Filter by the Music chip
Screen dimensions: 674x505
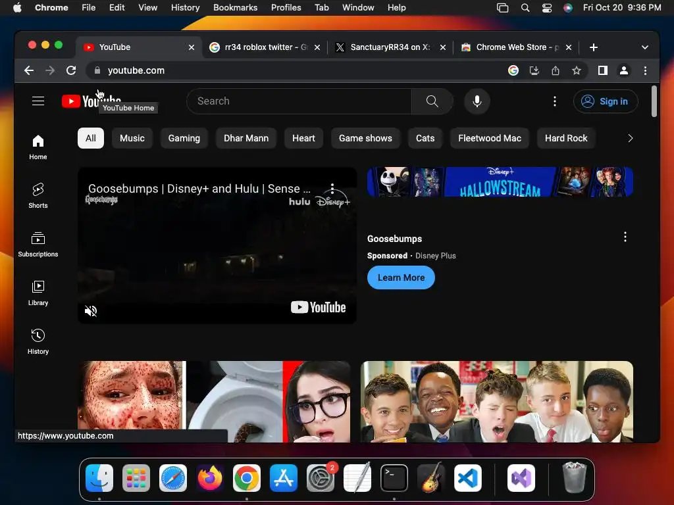(x=132, y=138)
